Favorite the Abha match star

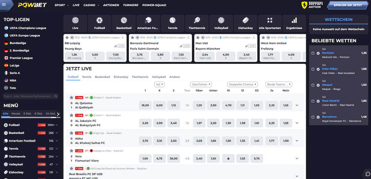tap(71, 133)
